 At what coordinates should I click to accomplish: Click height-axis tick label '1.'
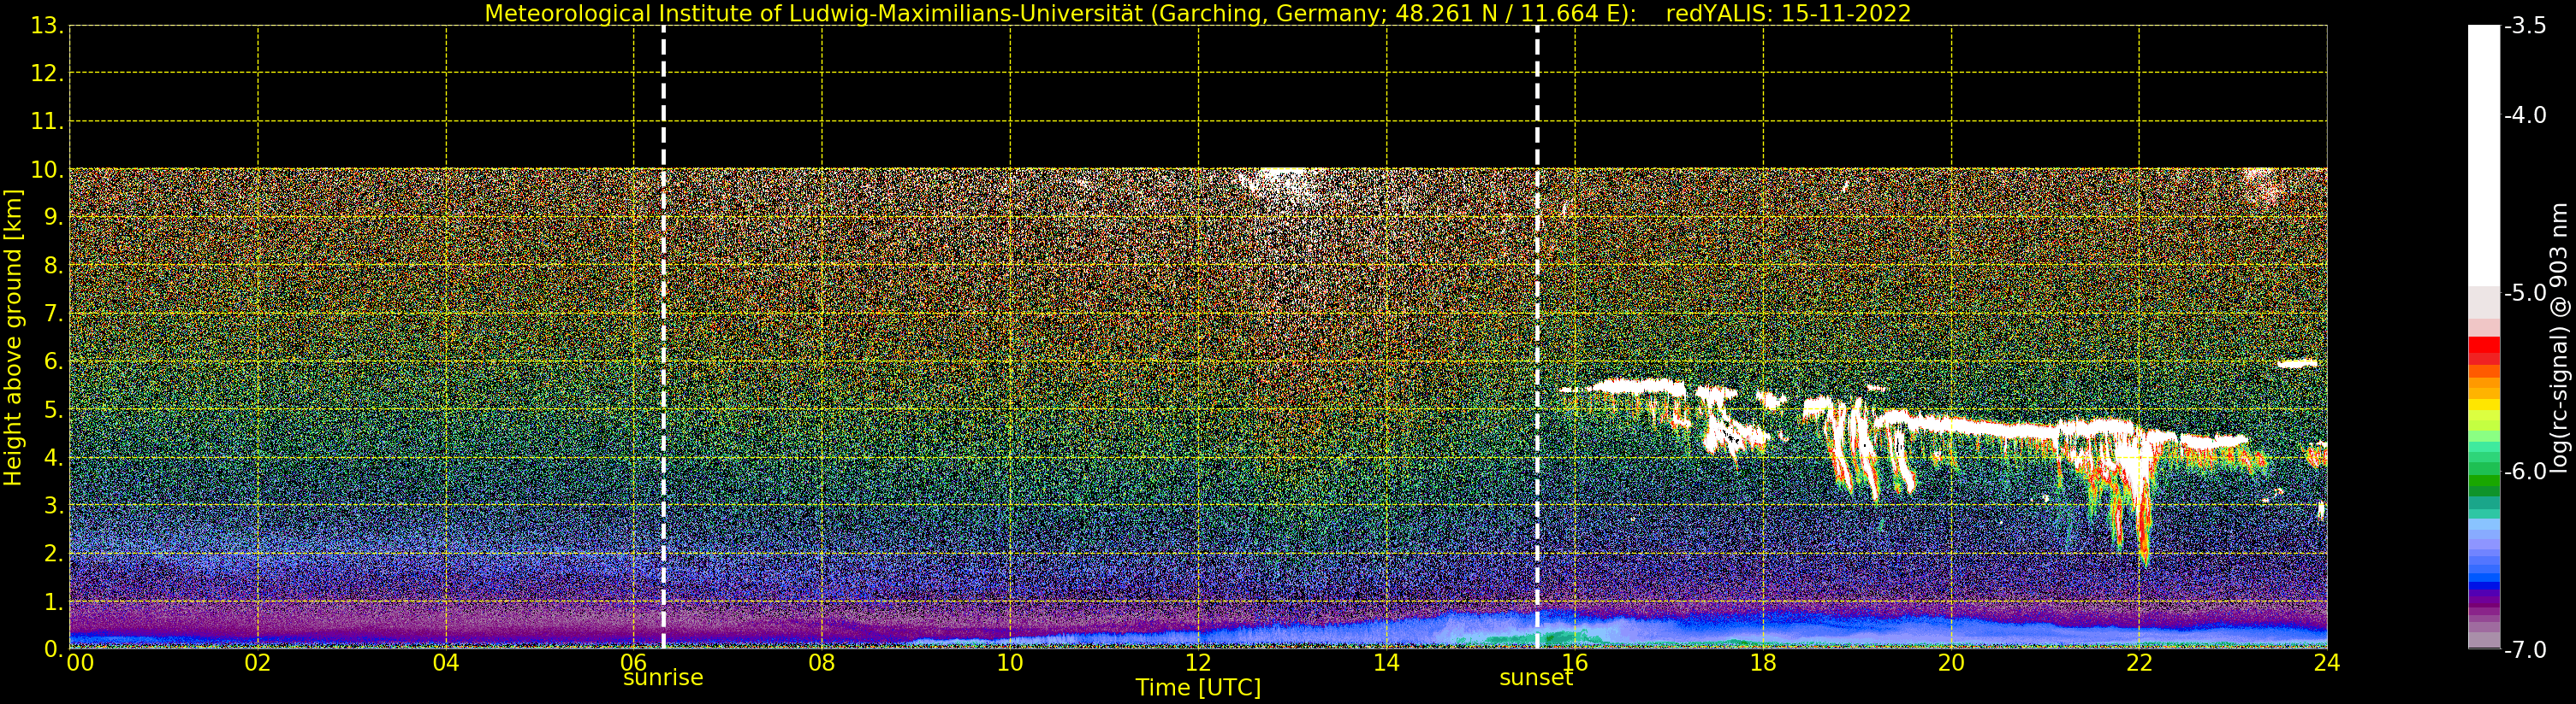(53, 602)
